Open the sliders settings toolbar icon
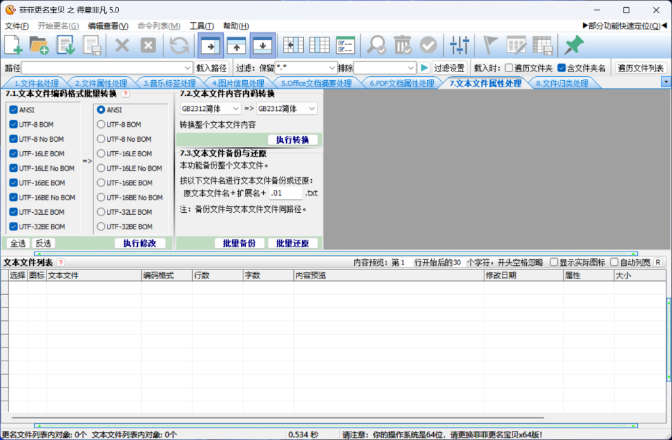The width and height of the screenshot is (672, 440). tap(459, 45)
